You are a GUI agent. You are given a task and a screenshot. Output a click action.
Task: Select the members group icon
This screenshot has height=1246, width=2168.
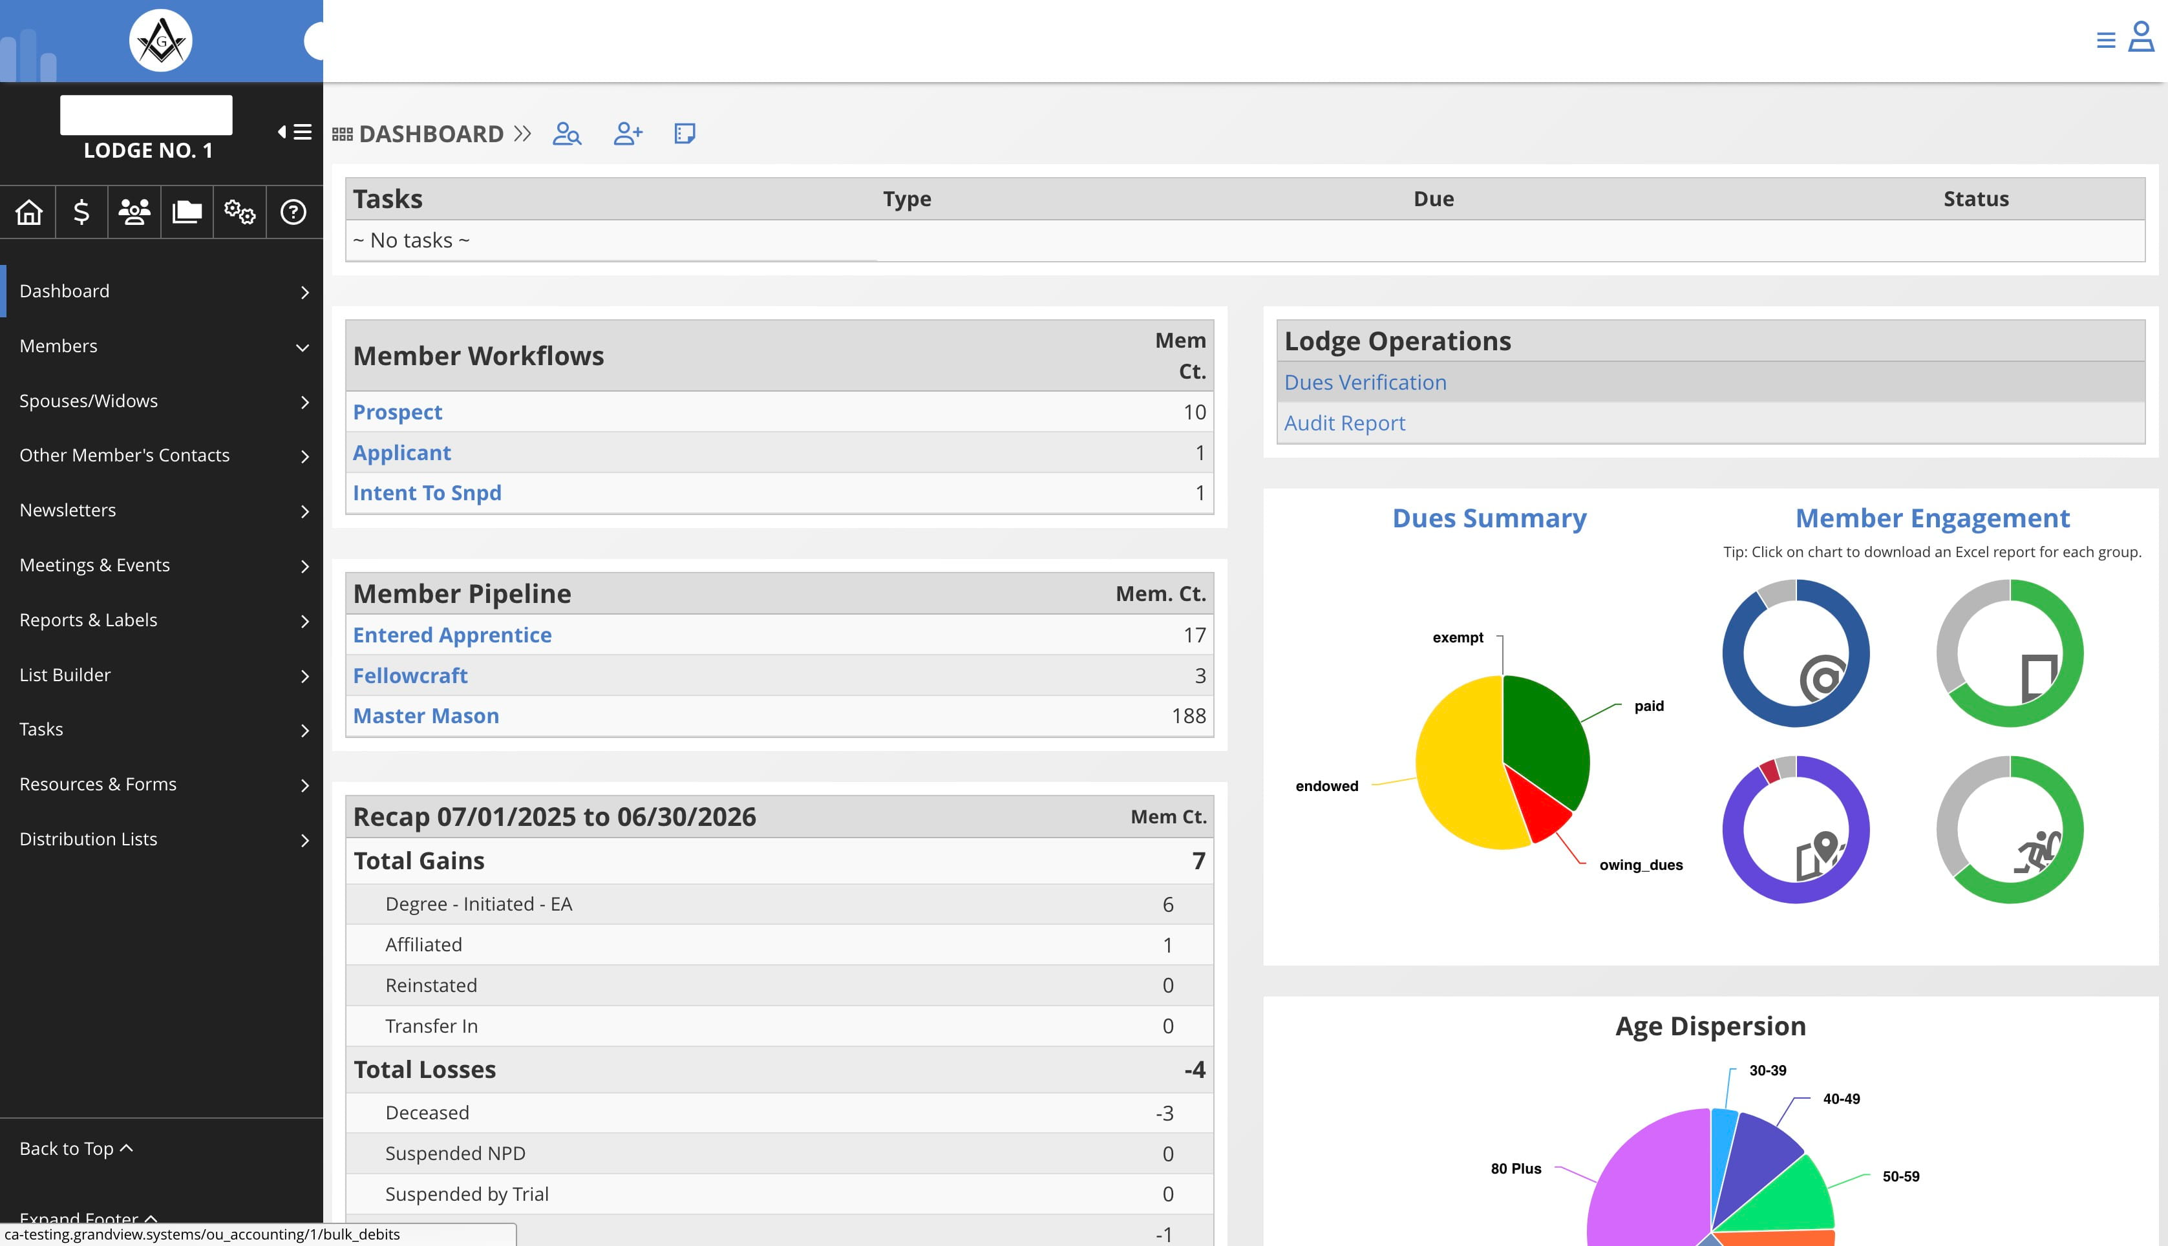tap(134, 211)
